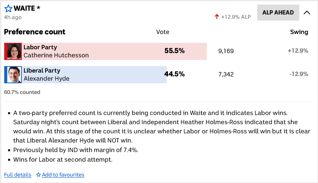Viewport: 318px width, 183px height.
Task: Click the 55.5% Labor vote percentage
Action: (174, 51)
